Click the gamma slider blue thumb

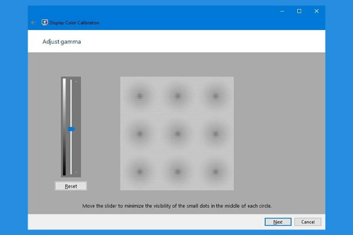click(x=71, y=129)
